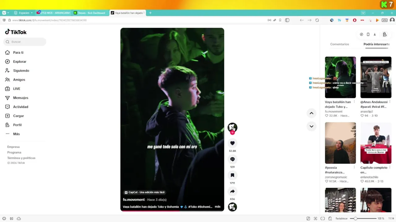Go to Perfil page
This screenshot has height=222, width=396.
13,125
